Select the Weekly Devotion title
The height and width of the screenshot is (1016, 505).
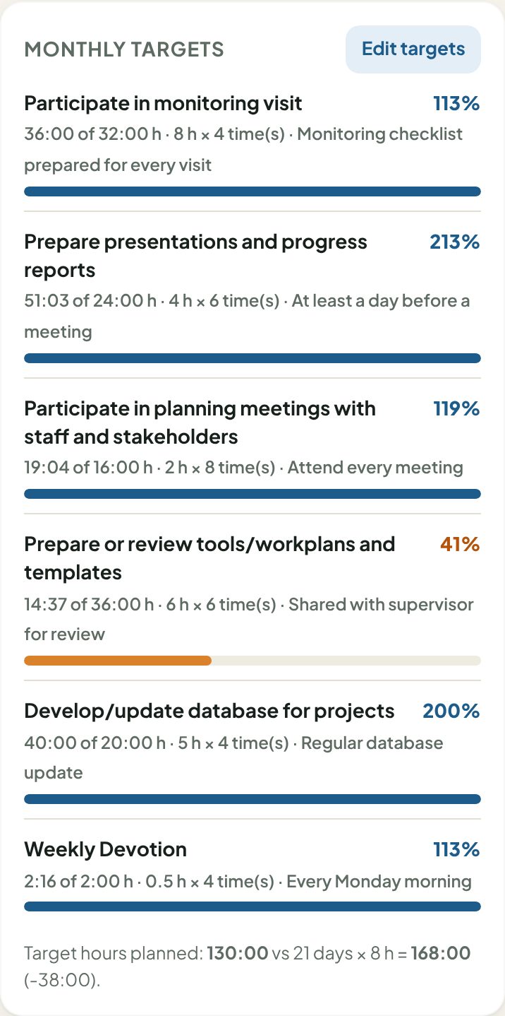[x=106, y=849]
